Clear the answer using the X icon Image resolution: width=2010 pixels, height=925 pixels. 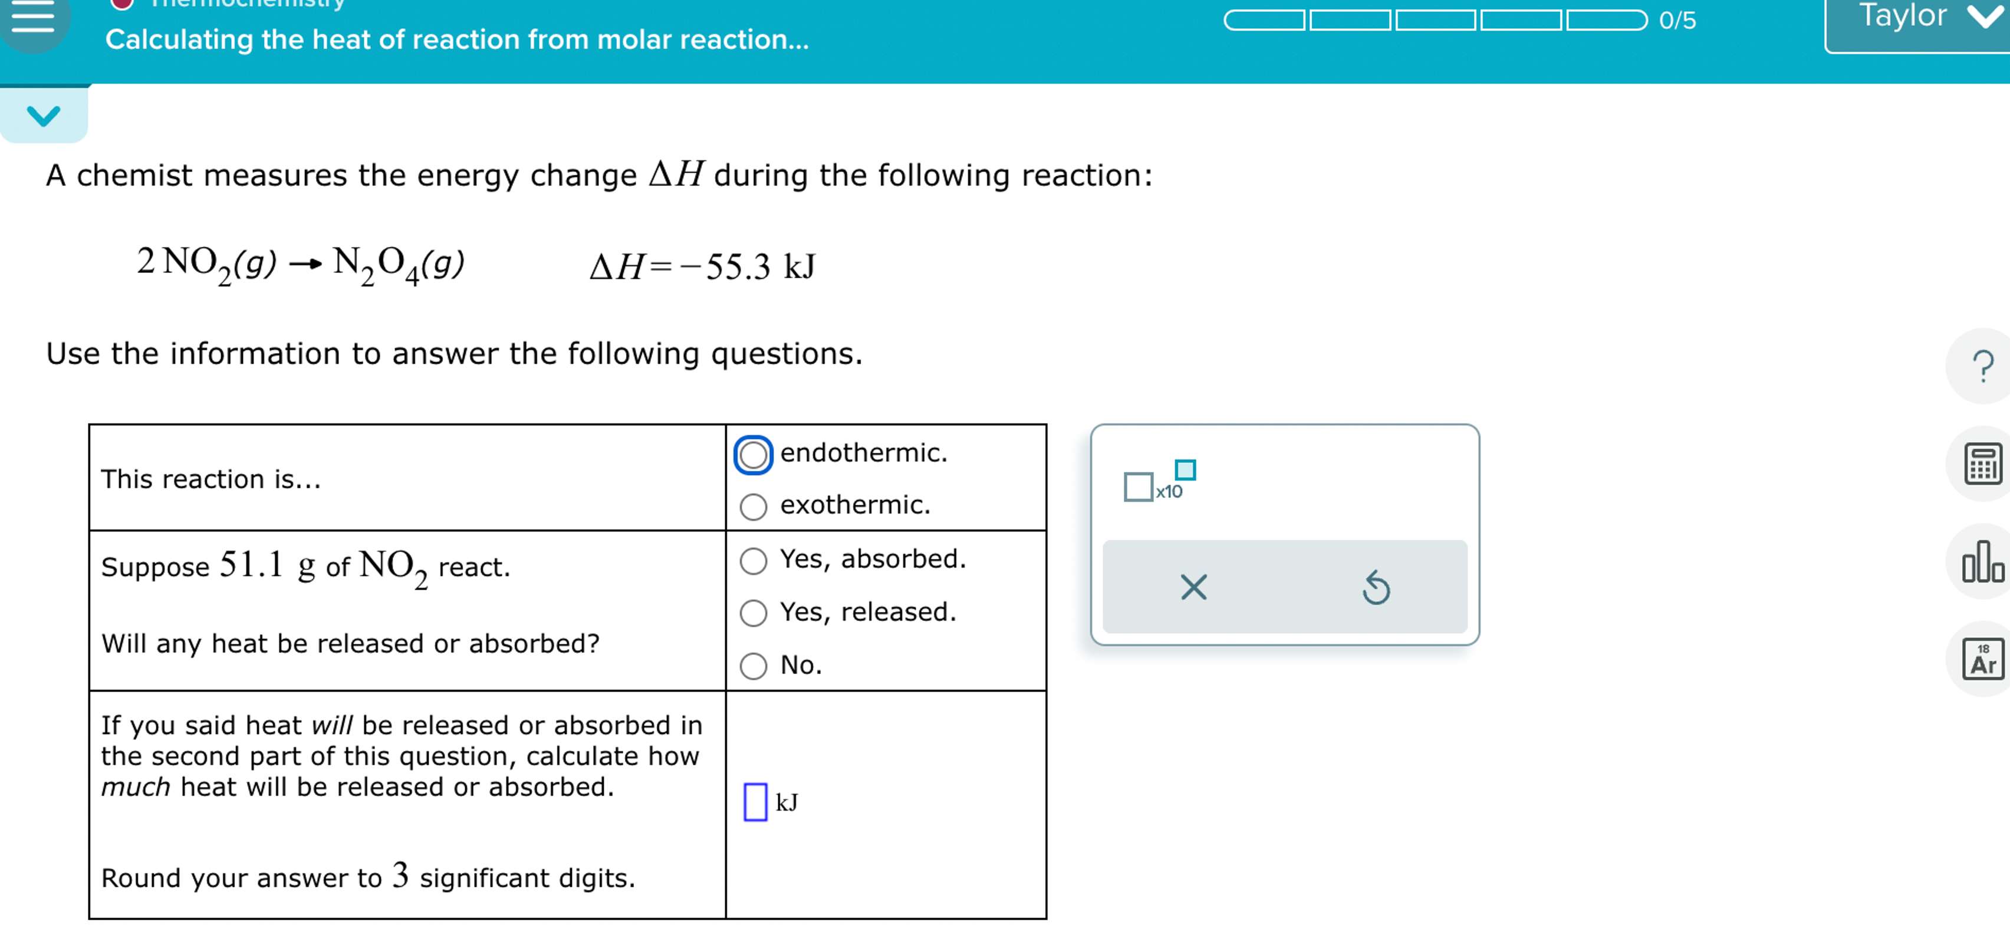(1195, 588)
